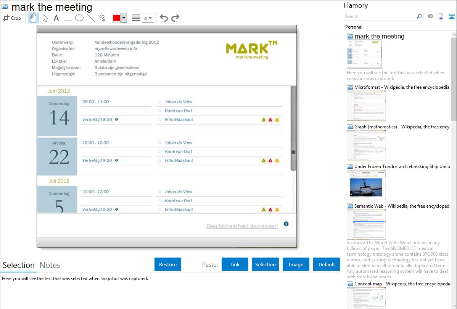This screenshot has width=457, height=309.
Task: Click the line thickness icon
Action: 136,18
